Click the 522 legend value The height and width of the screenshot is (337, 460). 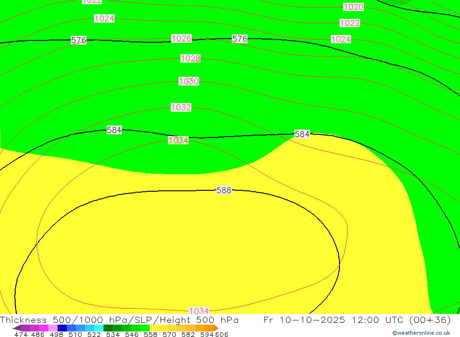94,334
